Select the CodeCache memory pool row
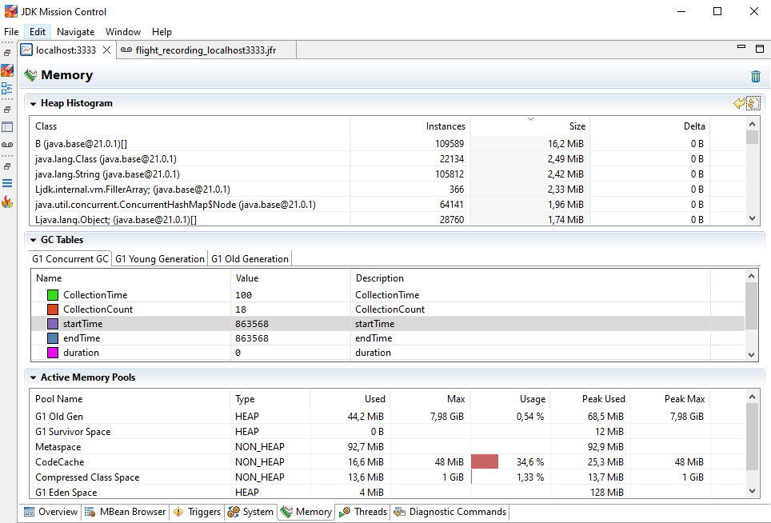 [387, 462]
